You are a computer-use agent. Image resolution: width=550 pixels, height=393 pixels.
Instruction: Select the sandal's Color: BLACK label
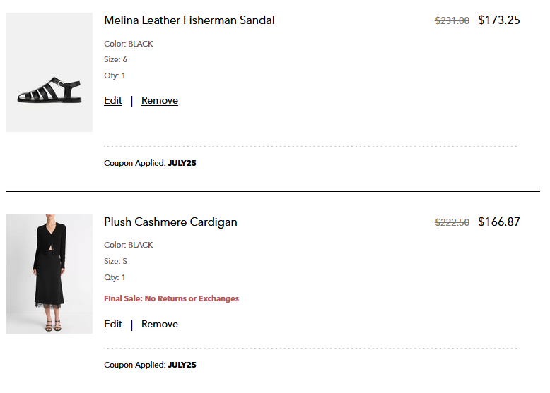[129, 44]
